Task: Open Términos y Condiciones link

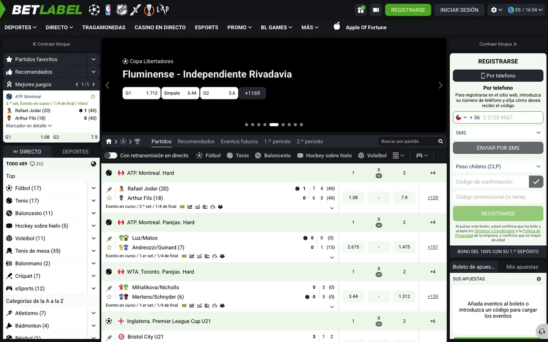Action: (x=494, y=231)
